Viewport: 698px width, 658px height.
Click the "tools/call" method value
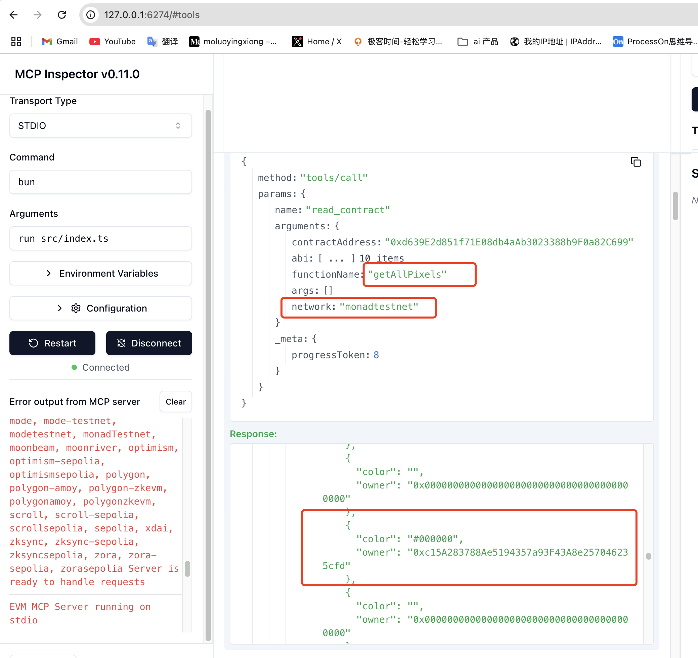tap(334, 178)
